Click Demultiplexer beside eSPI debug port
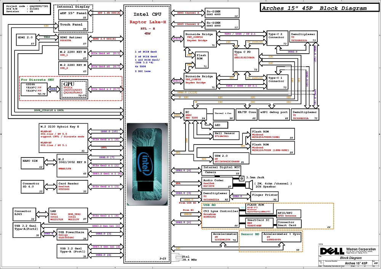Image resolution: width=381 pixels, height=269 pixels. pos(305,115)
